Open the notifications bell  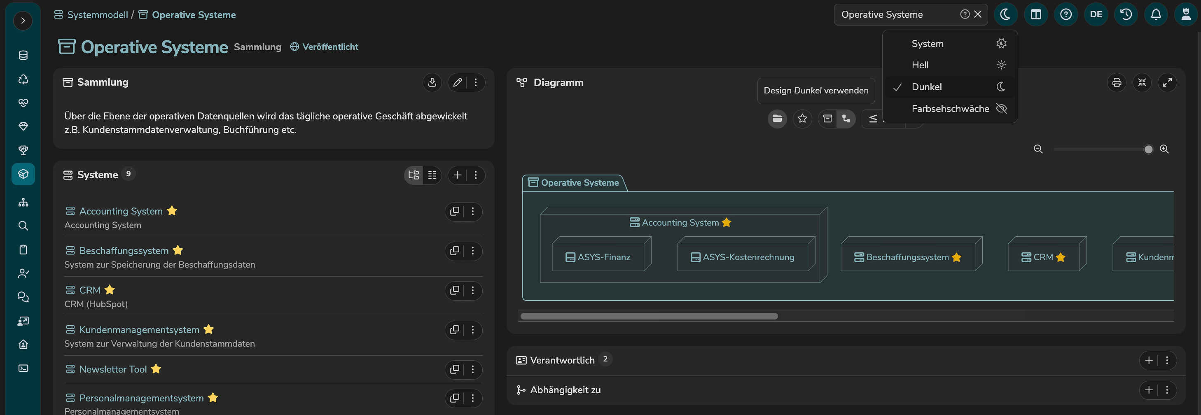point(1156,14)
